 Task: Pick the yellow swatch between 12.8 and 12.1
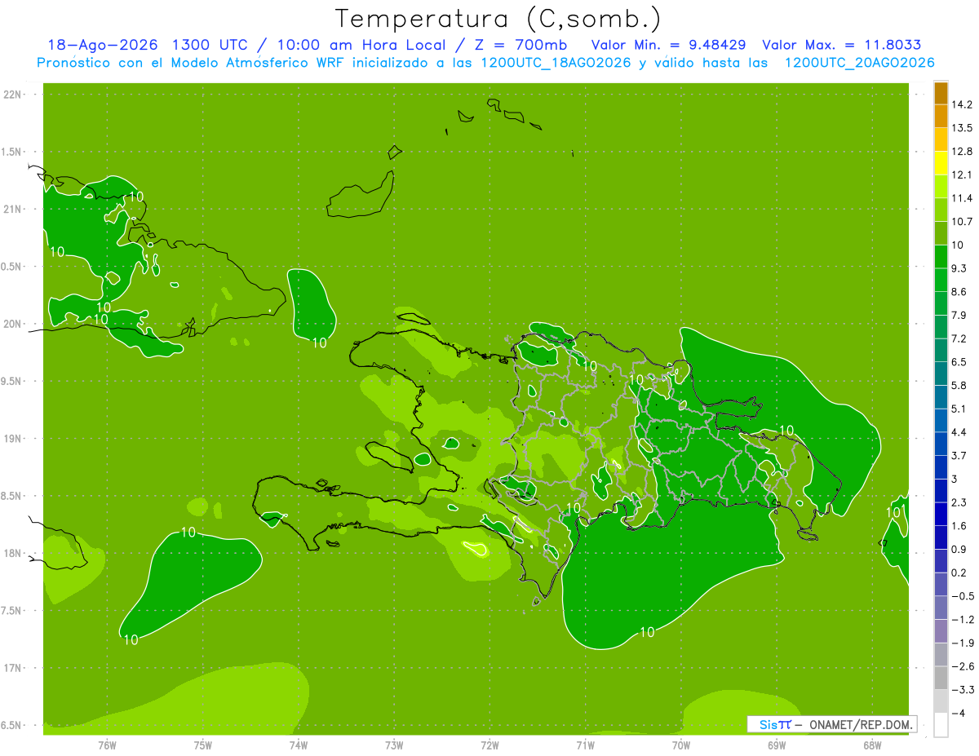(x=941, y=163)
